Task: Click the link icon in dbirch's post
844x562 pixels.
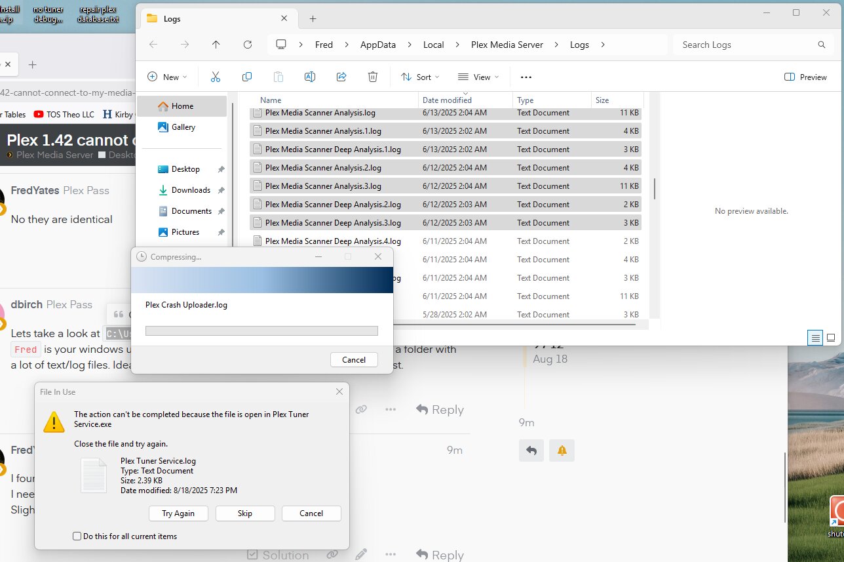Action: pyautogui.click(x=361, y=409)
